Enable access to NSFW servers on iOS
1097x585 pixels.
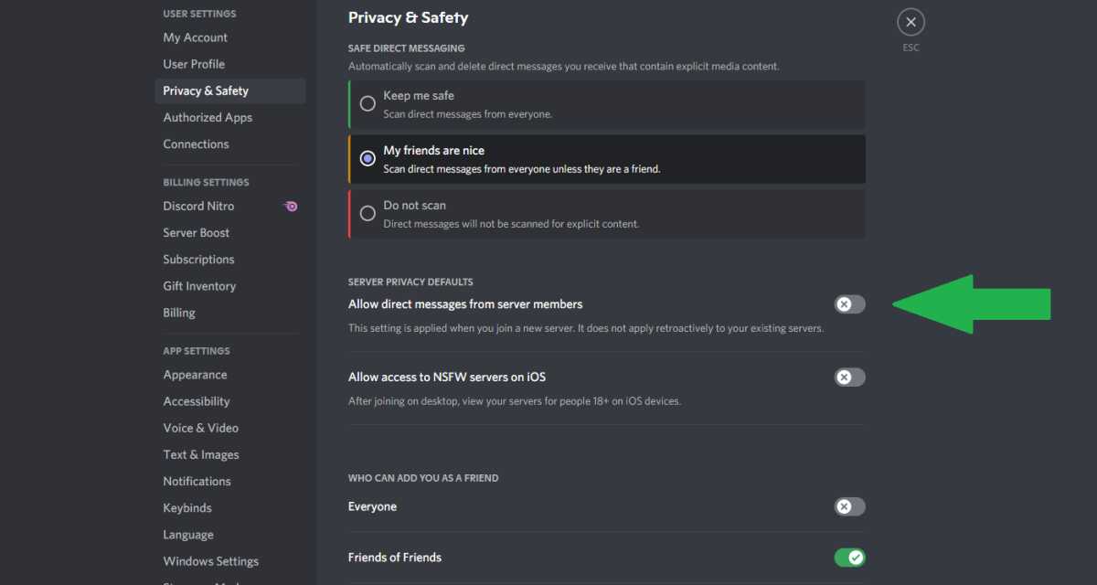(848, 377)
